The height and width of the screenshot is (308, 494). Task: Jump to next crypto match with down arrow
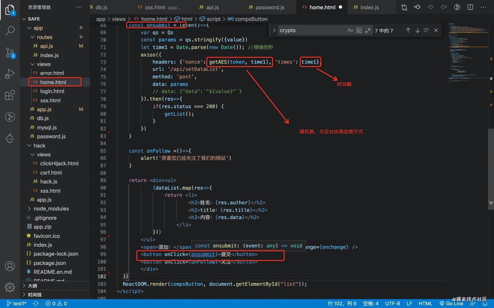[418, 30]
